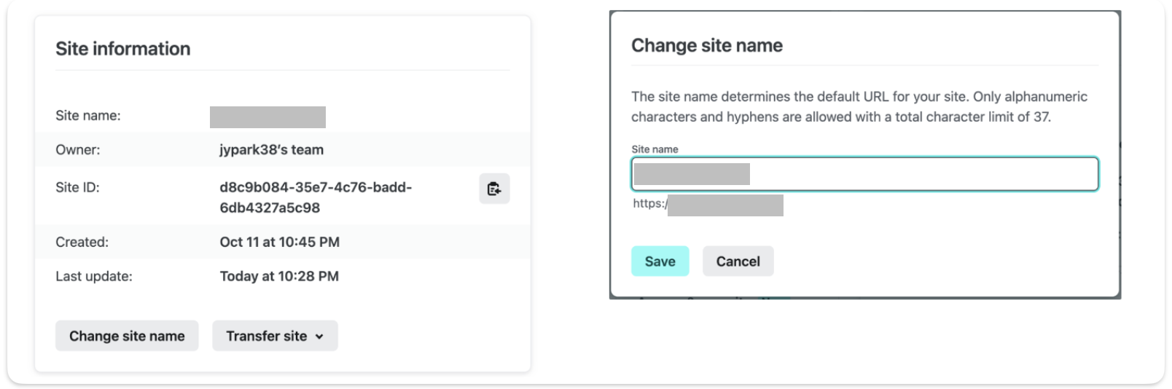Click the Site information heading
This screenshot has height=389, width=1172.
(x=123, y=49)
